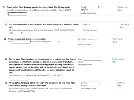Open Brown Wallet item number link #38
This screenshot has height=100, width=134.
tap(16, 33)
